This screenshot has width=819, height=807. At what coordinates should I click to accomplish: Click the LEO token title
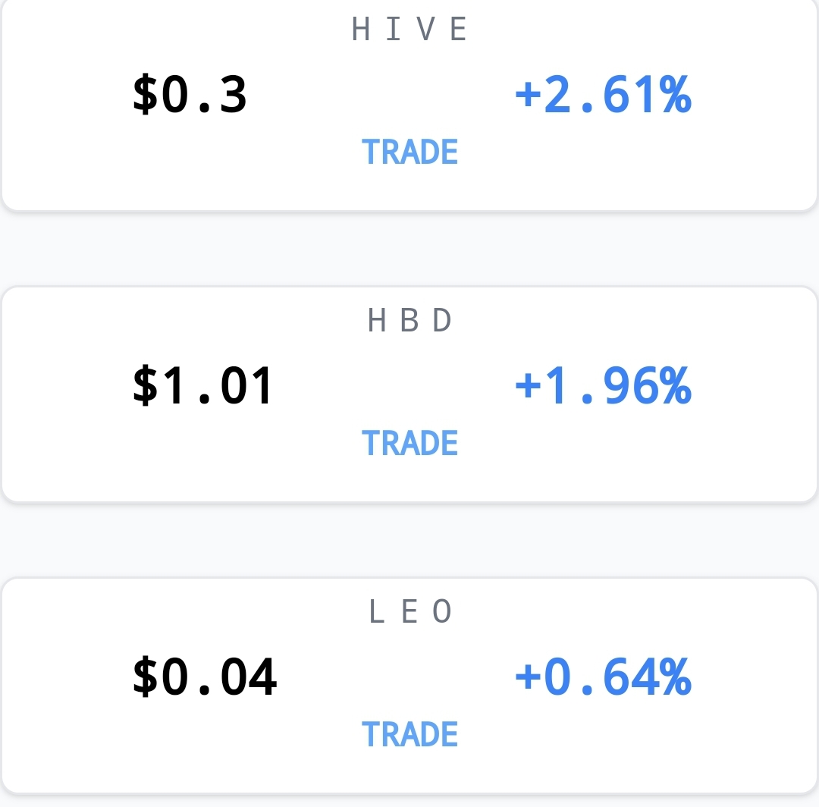click(409, 611)
